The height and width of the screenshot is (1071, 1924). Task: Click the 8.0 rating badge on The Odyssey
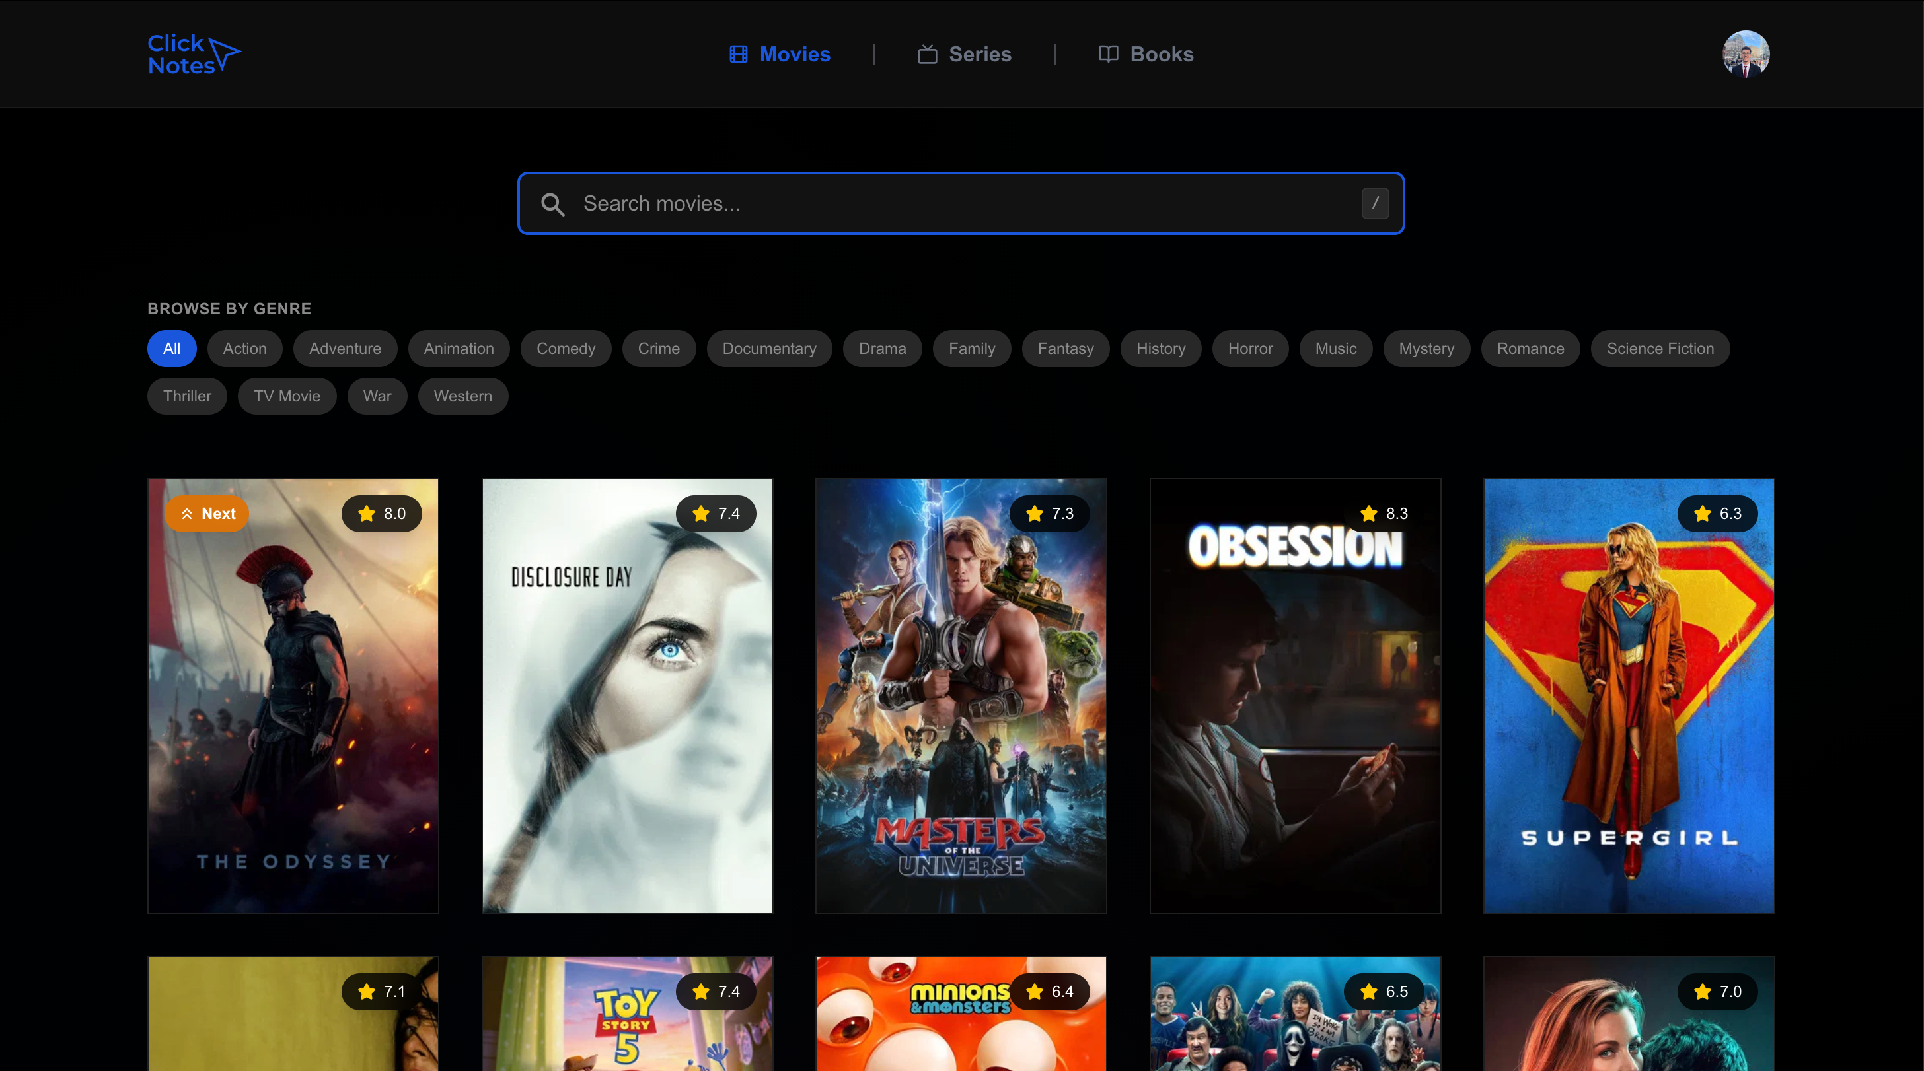pyautogui.click(x=382, y=514)
